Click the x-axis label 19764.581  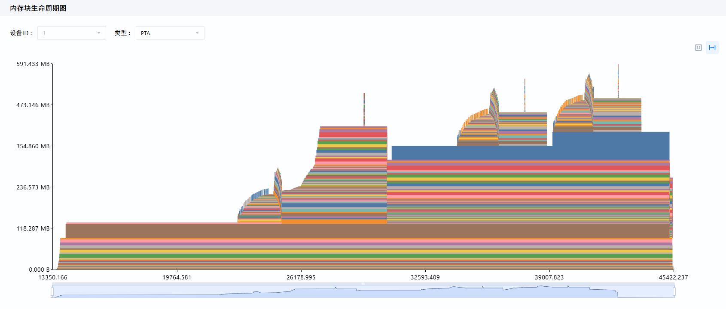click(177, 277)
